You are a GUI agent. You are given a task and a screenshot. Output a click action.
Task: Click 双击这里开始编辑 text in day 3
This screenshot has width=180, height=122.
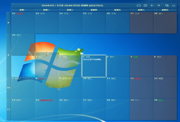coord(92,59)
